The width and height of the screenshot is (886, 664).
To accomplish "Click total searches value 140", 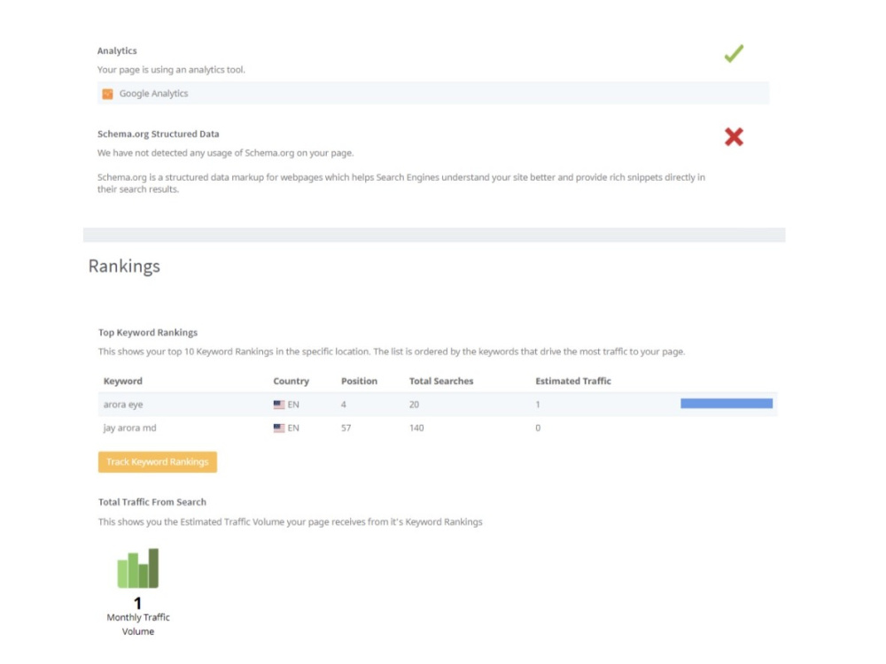I will pyautogui.click(x=416, y=428).
